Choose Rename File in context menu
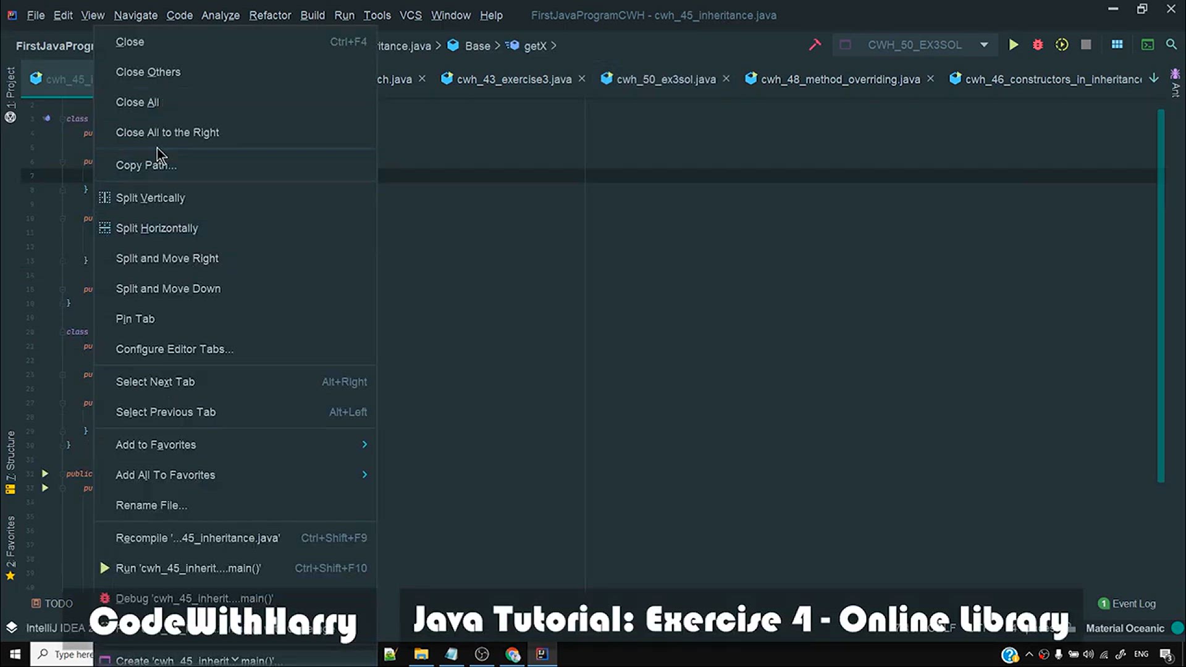 pyautogui.click(x=235, y=506)
